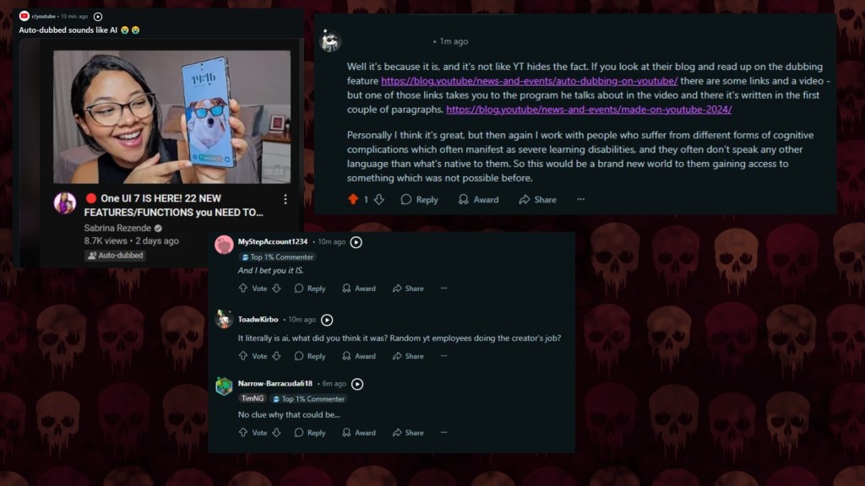Open ToadwKirbo's user profile name
The image size is (865, 486).
point(258,320)
